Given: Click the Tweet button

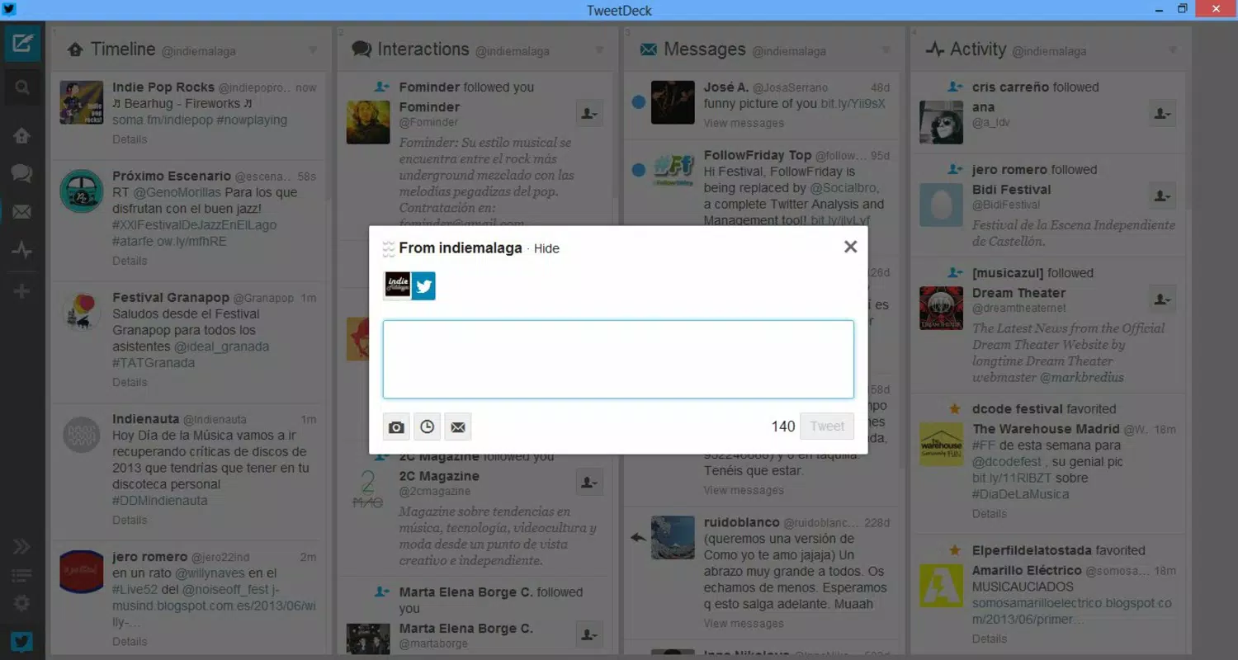Looking at the screenshot, I should (x=827, y=427).
